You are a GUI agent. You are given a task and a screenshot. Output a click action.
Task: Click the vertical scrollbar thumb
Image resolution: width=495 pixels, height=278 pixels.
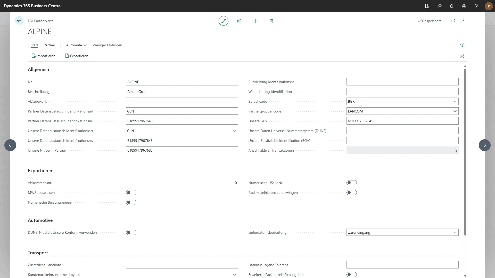pyautogui.click(x=465, y=152)
